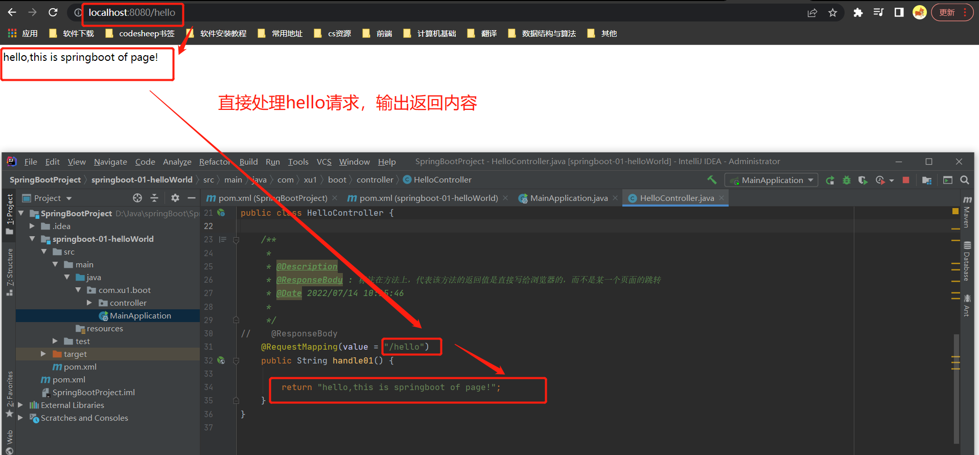The width and height of the screenshot is (979, 455).
Task: Hide the Project panel minus icon
Action: coord(192,198)
